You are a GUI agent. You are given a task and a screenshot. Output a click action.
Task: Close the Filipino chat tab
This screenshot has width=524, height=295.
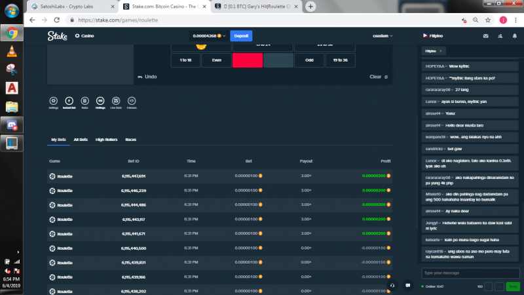[x=441, y=51]
